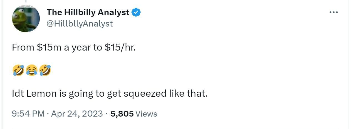
Task: Click the "$15m" amount in the tweet
Action: (49, 48)
